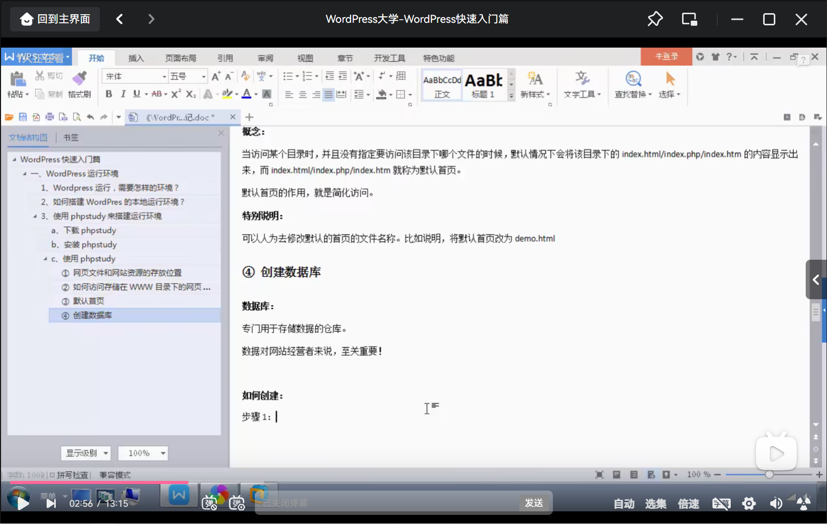Open the 开始 ribbon tab
Image resolution: width=827 pixels, height=524 pixels.
[x=96, y=58]
